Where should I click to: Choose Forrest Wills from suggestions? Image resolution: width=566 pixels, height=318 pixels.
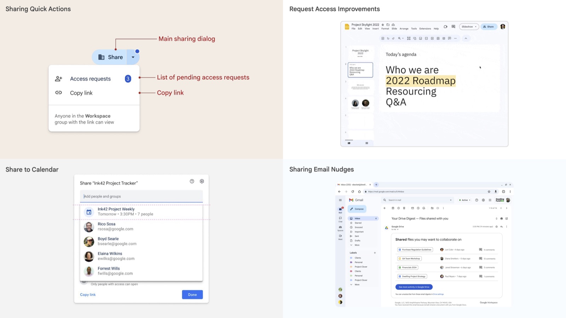[x=141, y=271]
